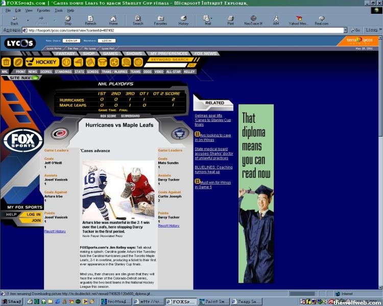383x306 pixels.
Task: Open the Tools menu
Action: click(59, 10)
